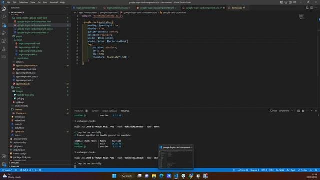Create a new terminal with plus icon

pyautogui.click(x=292, y=111)
